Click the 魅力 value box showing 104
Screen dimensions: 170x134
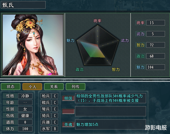click(x=156, y=67)
